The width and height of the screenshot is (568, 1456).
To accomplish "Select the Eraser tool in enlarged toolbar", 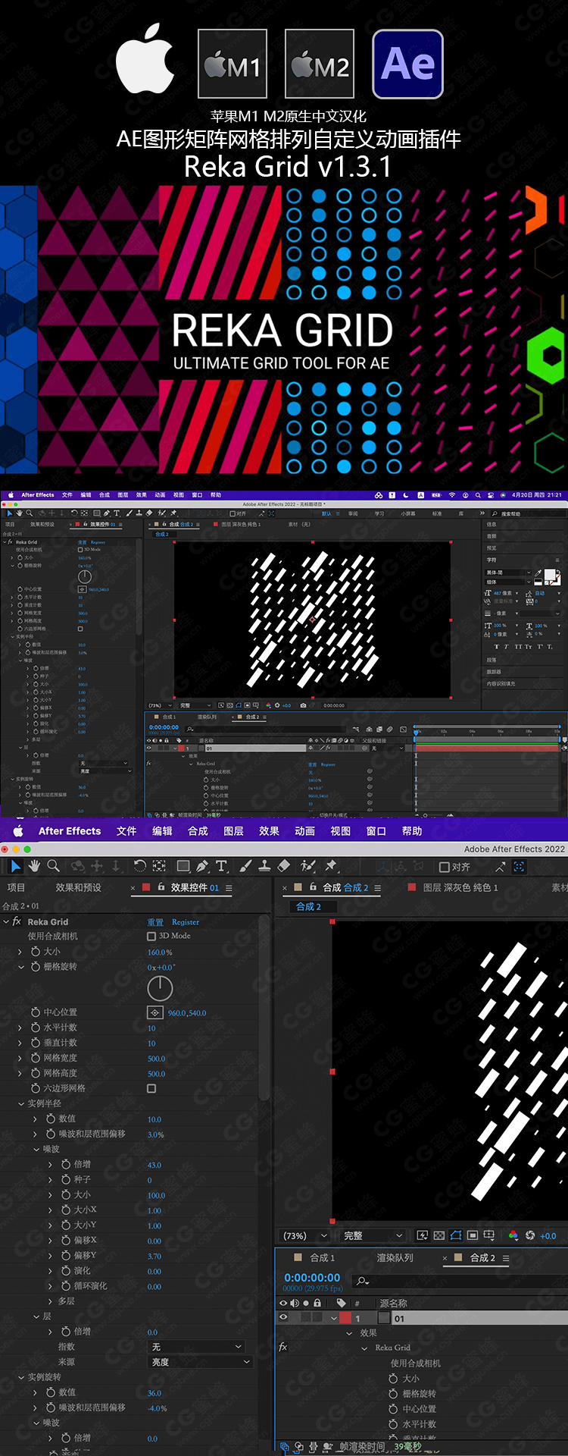I will 284,866.
